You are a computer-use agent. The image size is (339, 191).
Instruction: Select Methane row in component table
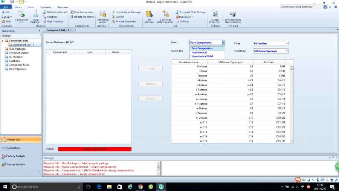pyautogui.click(x=231, y=66)
